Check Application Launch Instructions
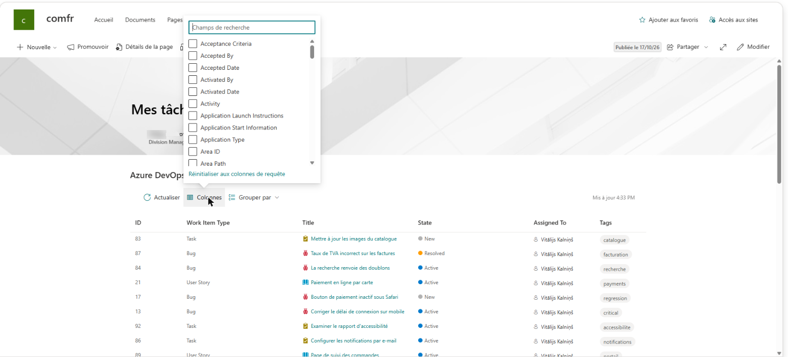788x357 pixels. click(192, 116)
